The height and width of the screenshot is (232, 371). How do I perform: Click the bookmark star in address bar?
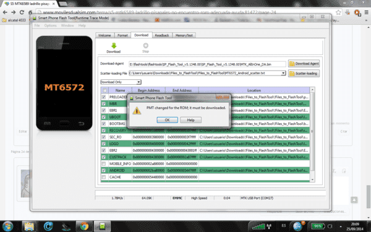[x=338, y=12]
